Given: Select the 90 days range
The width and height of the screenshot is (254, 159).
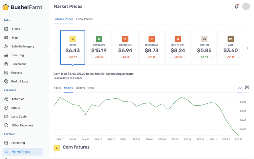Looking at the screenshot, I should pos(80,88).
